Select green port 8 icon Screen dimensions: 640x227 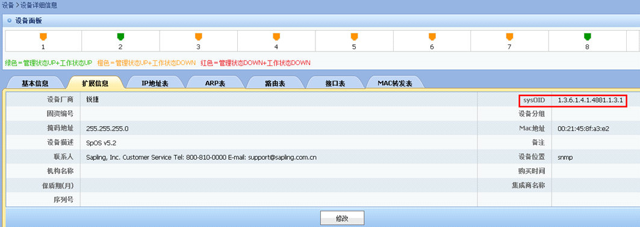588,37
